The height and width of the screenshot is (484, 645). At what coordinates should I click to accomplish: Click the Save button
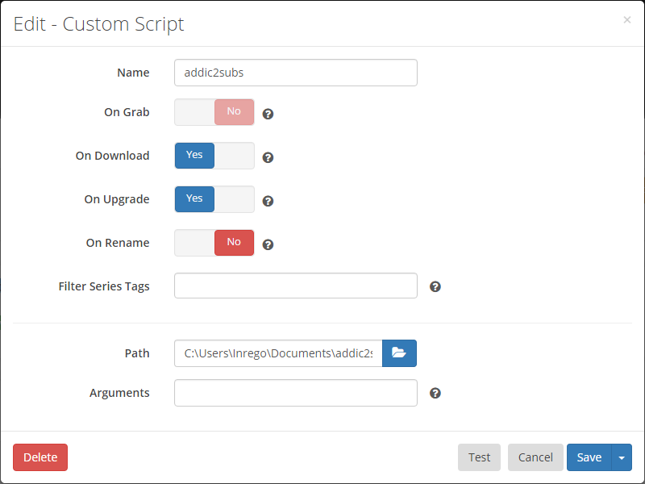pyautogui.click(x=589, y=457)
